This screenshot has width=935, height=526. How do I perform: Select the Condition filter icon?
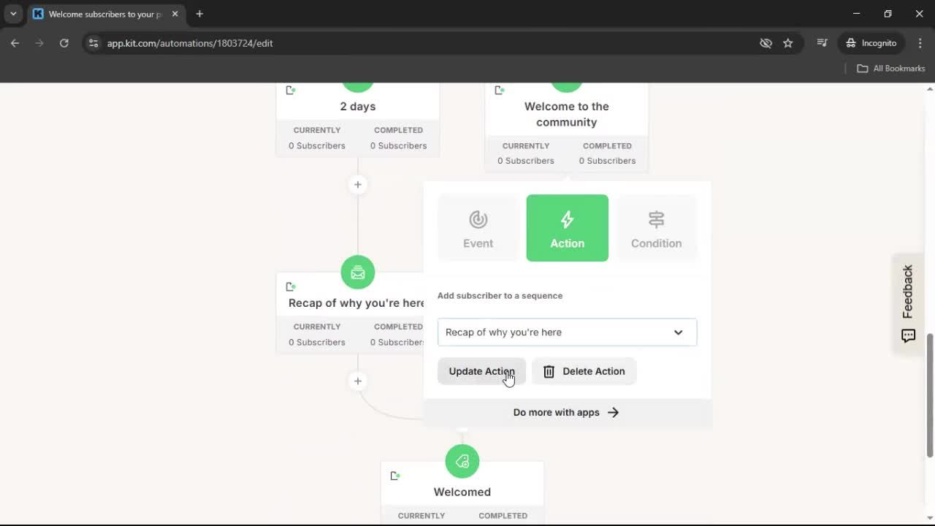(x=656, y=219)
